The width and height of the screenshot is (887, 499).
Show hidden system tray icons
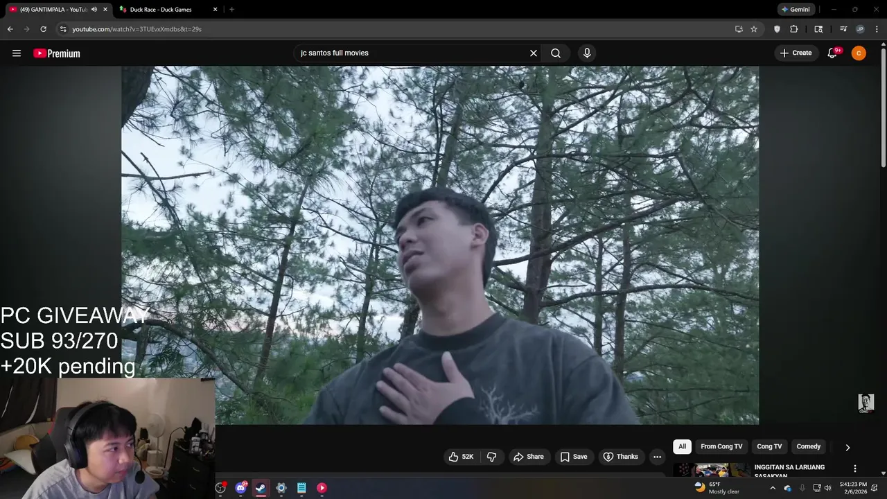coord(773,488)
